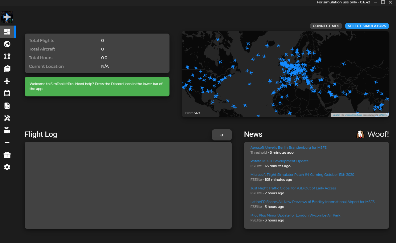Click the CARTO attribution link
This screenshot has width=396, height=243.
pyautogui.click(x=383, y=115)
